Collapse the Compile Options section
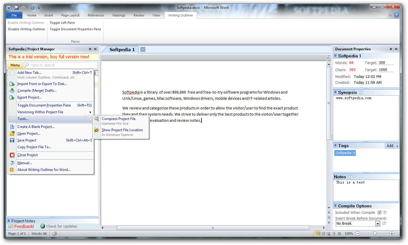 pyautogui.click(x=336, y=206)
